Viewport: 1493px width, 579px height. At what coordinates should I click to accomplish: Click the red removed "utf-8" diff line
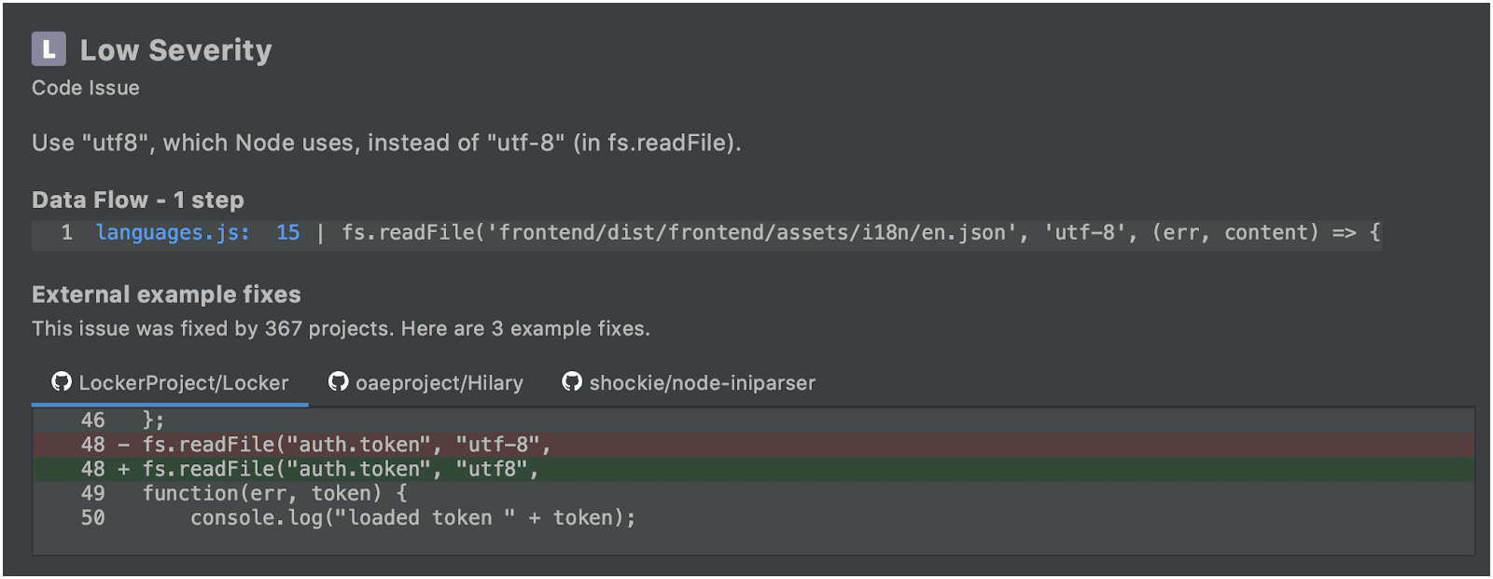point(345,445)
